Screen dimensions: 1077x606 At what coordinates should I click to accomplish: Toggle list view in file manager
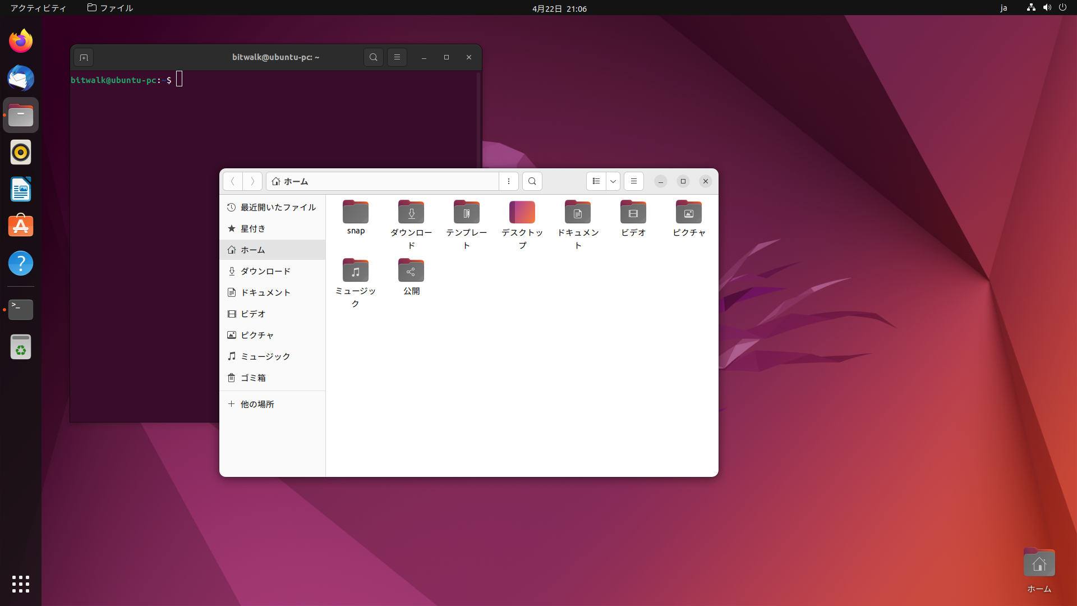tap(596, 181)
